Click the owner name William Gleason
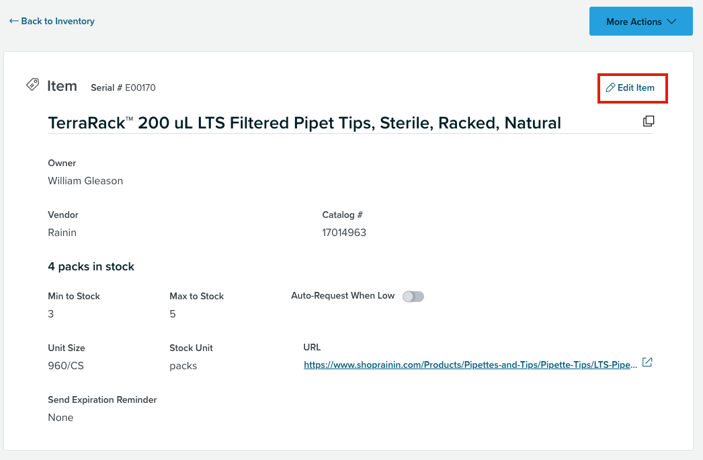703x460 pixels. pos(85,181)
